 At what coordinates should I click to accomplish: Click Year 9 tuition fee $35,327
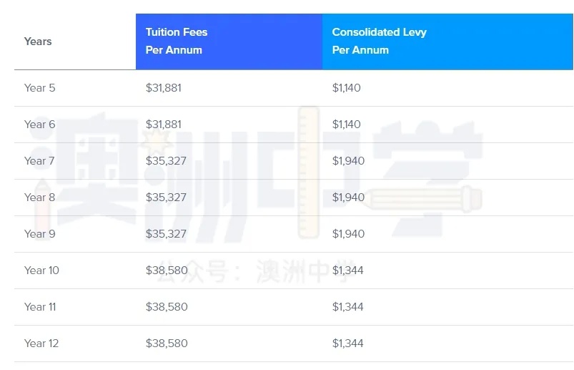[x=166, y=234]
